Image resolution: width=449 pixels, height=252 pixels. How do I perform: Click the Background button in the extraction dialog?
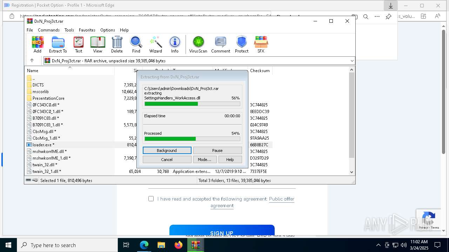click(x=167, y=150)
